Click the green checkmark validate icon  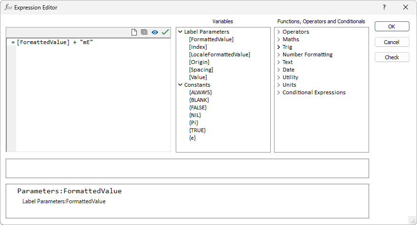(x=165, y=32)
